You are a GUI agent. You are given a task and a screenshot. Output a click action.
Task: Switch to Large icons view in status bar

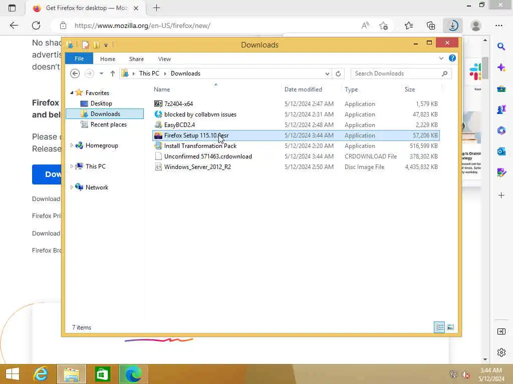pyautogui.click(x=450, y=327)
